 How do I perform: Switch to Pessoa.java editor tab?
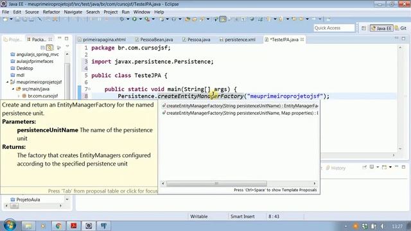click(x=197, y=40)
